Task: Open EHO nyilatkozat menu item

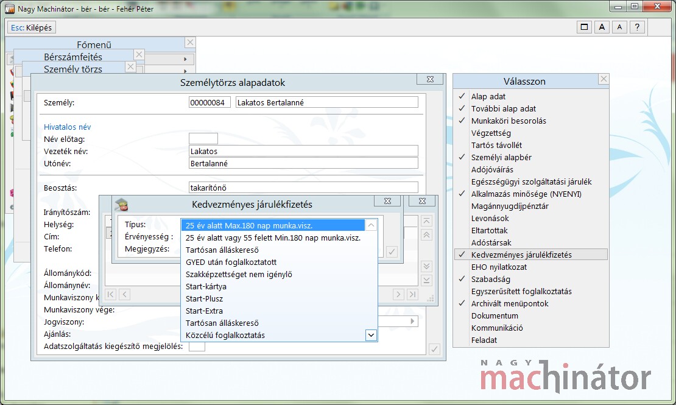Action: click(x=530, y=267)
